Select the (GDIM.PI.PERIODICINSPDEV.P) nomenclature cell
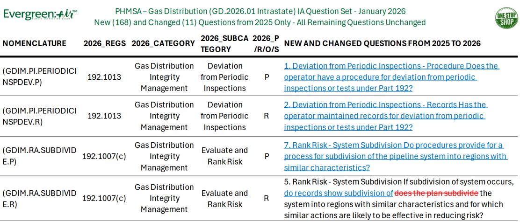Screen dimensions: 520x222 (x=40, y=77)
